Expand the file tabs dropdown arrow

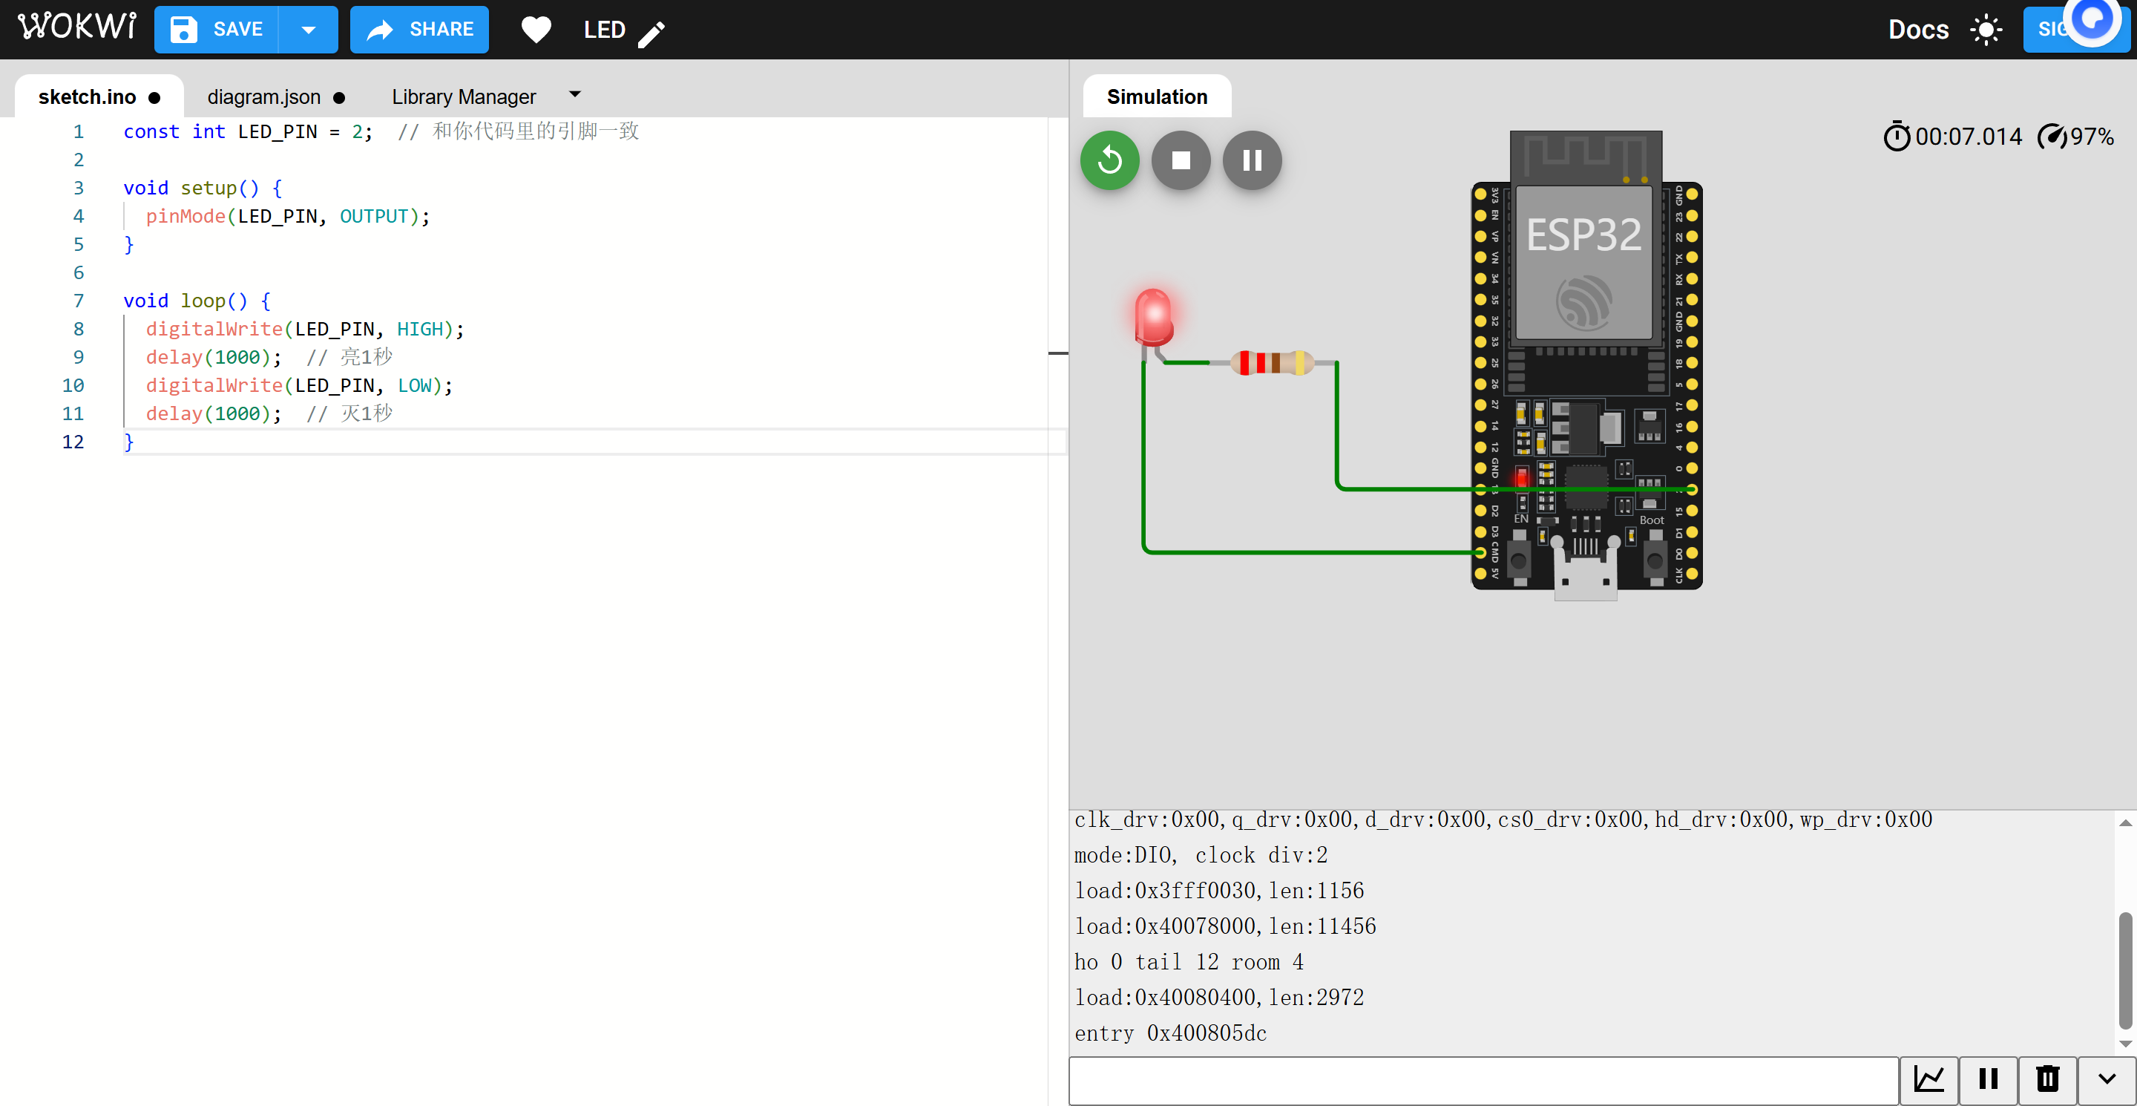tap(575, 94)
